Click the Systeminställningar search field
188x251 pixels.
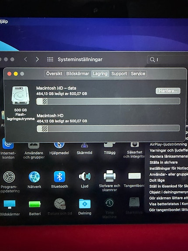point(167,59)
